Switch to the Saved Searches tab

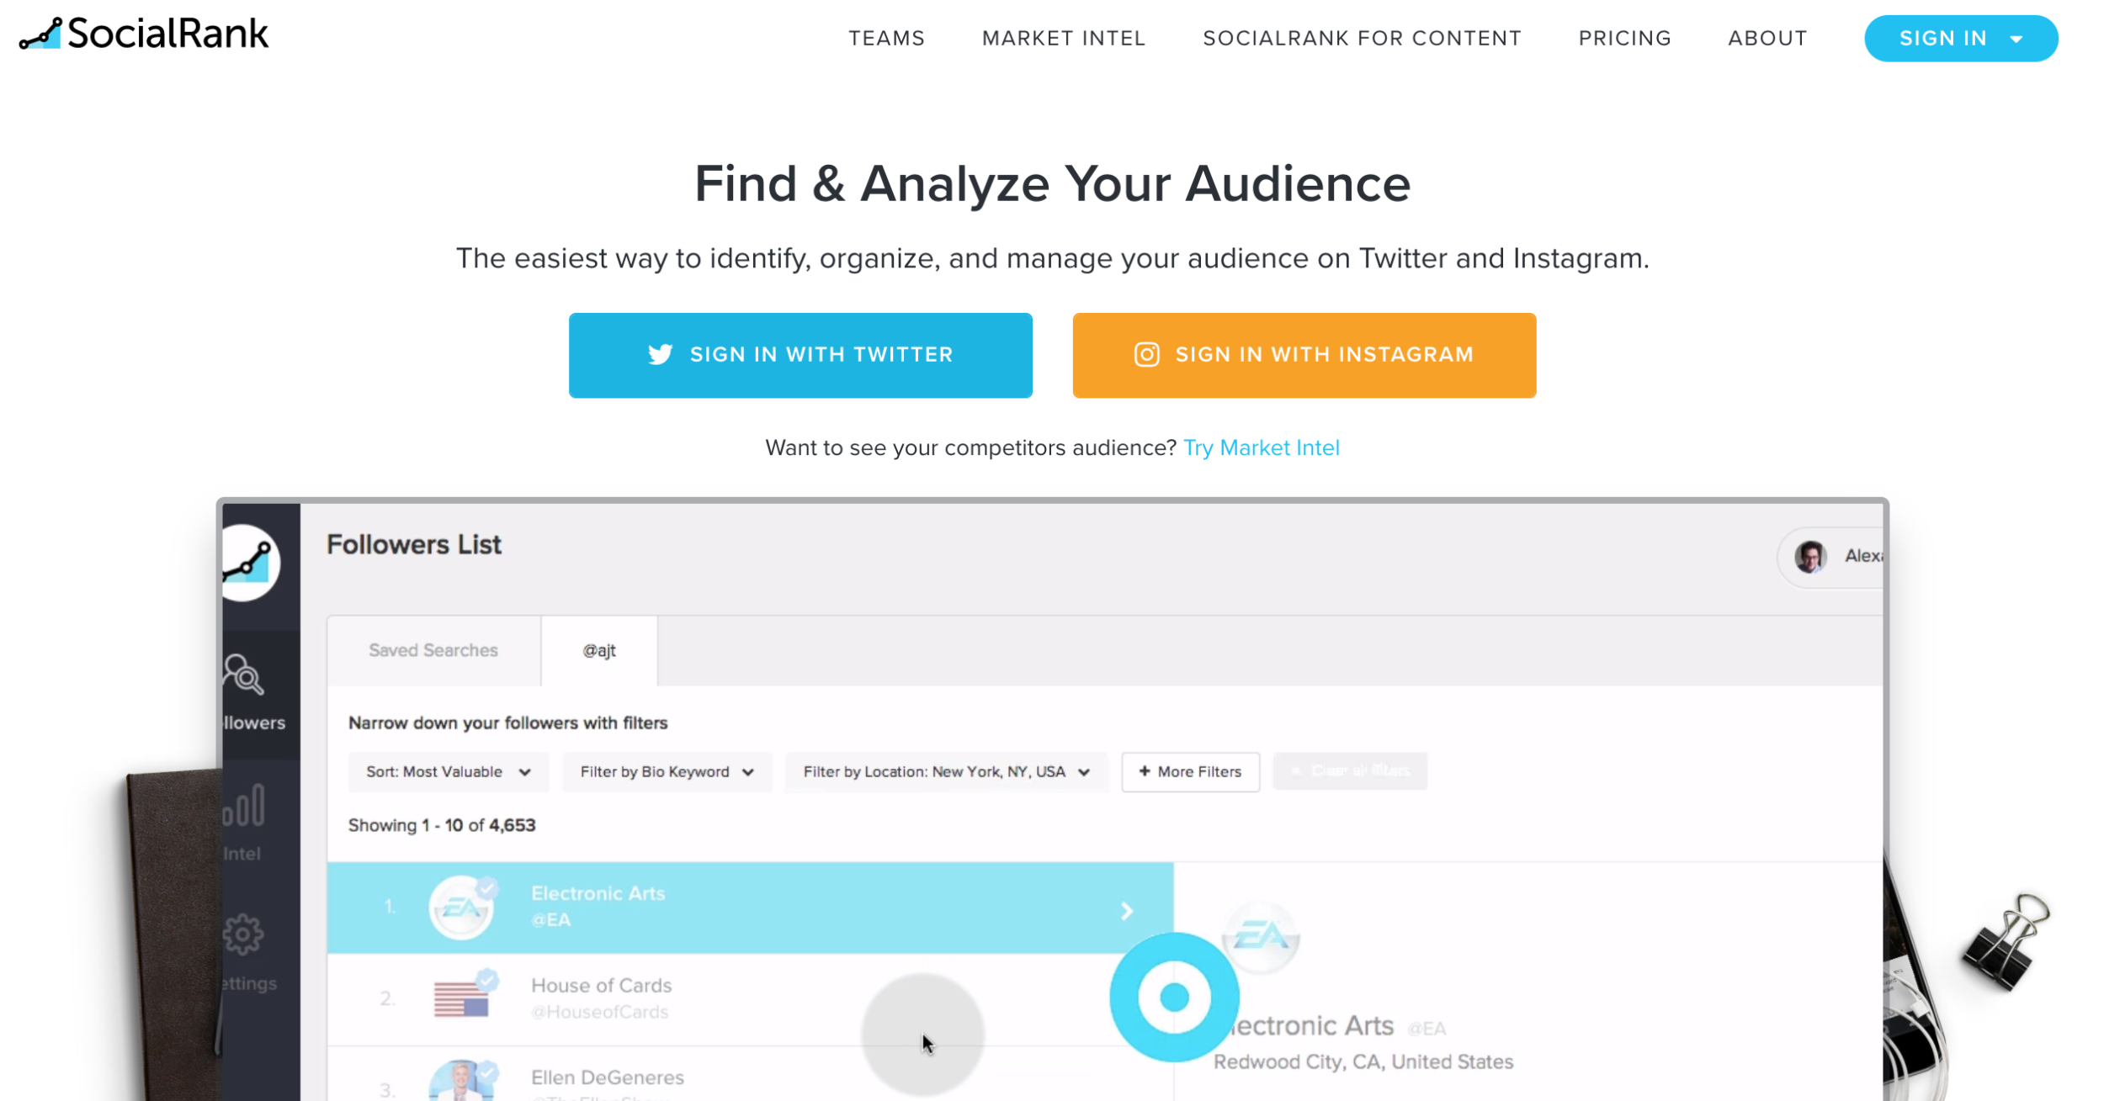click(433, 651)
